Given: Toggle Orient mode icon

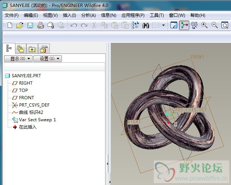Looking at the screenshot, I should (x=194, y=25).
